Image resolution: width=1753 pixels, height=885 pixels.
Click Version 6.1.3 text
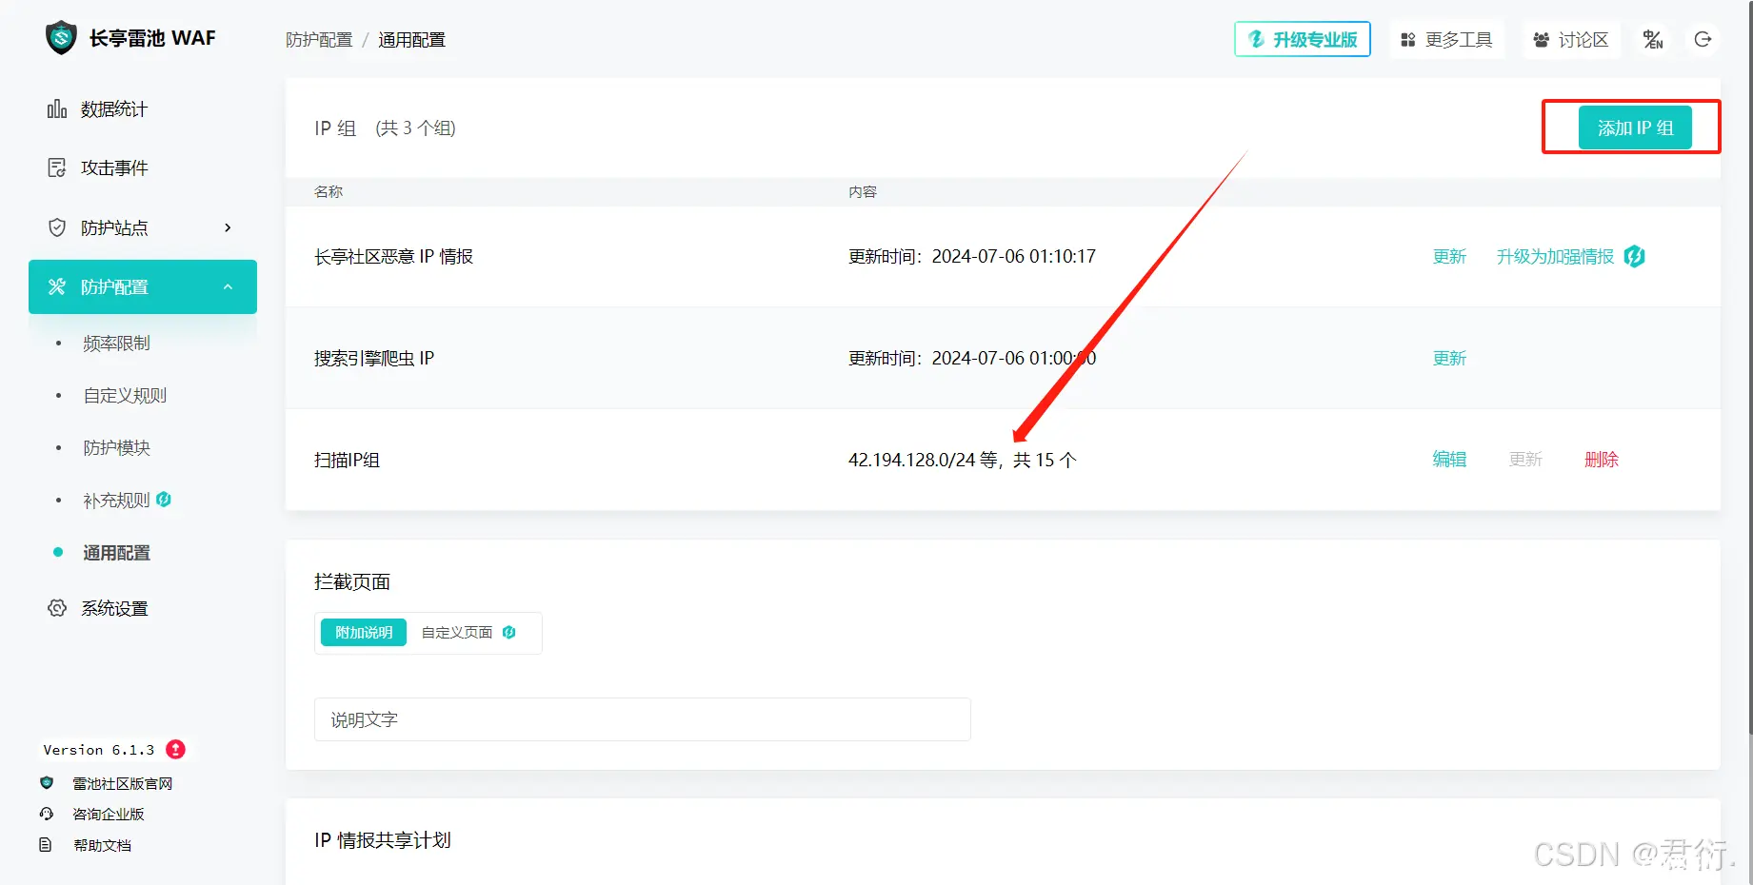click(99, 750)
